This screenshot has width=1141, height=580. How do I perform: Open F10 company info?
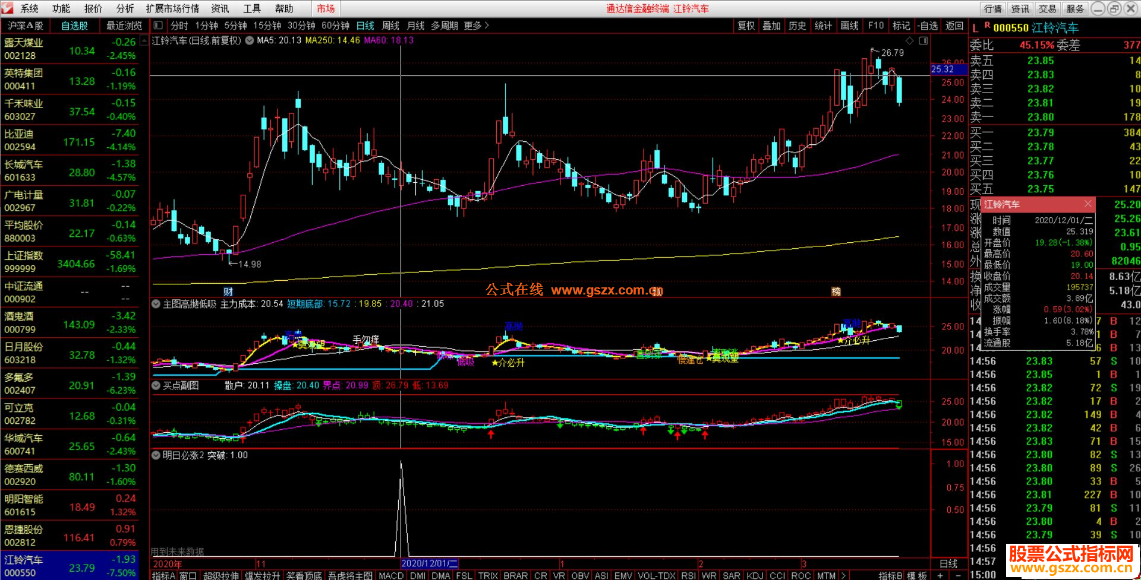(x=875, y=26)
